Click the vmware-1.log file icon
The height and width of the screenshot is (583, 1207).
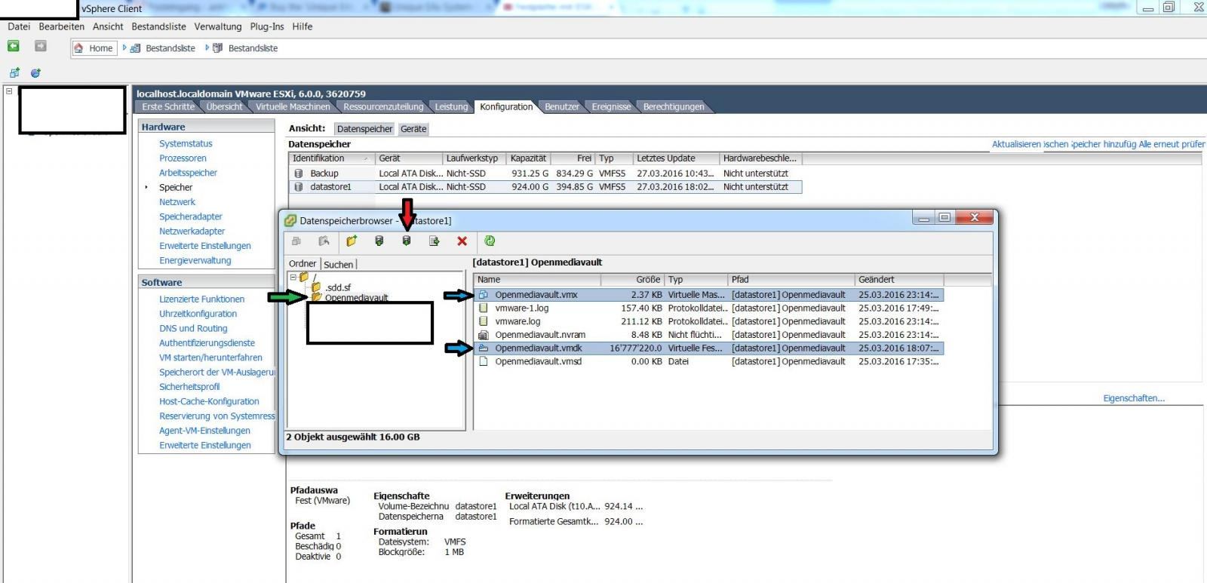pos(484,308)
